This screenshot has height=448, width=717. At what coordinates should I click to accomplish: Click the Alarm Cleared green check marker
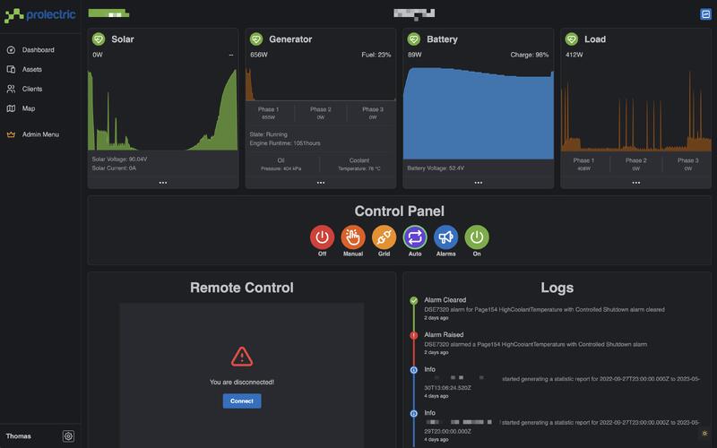pyautogui.click(x=414, y=300)
